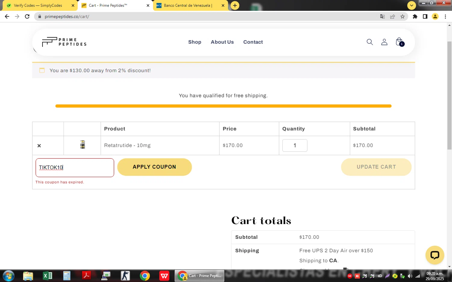Click 'This coupon has expired.' message
The image size is (452, 282).
[x=60, y=182]
